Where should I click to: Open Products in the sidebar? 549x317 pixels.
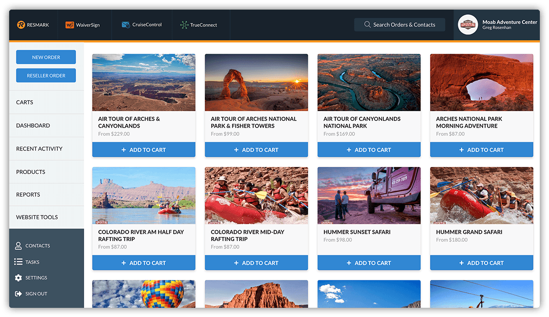coord(47,172)
